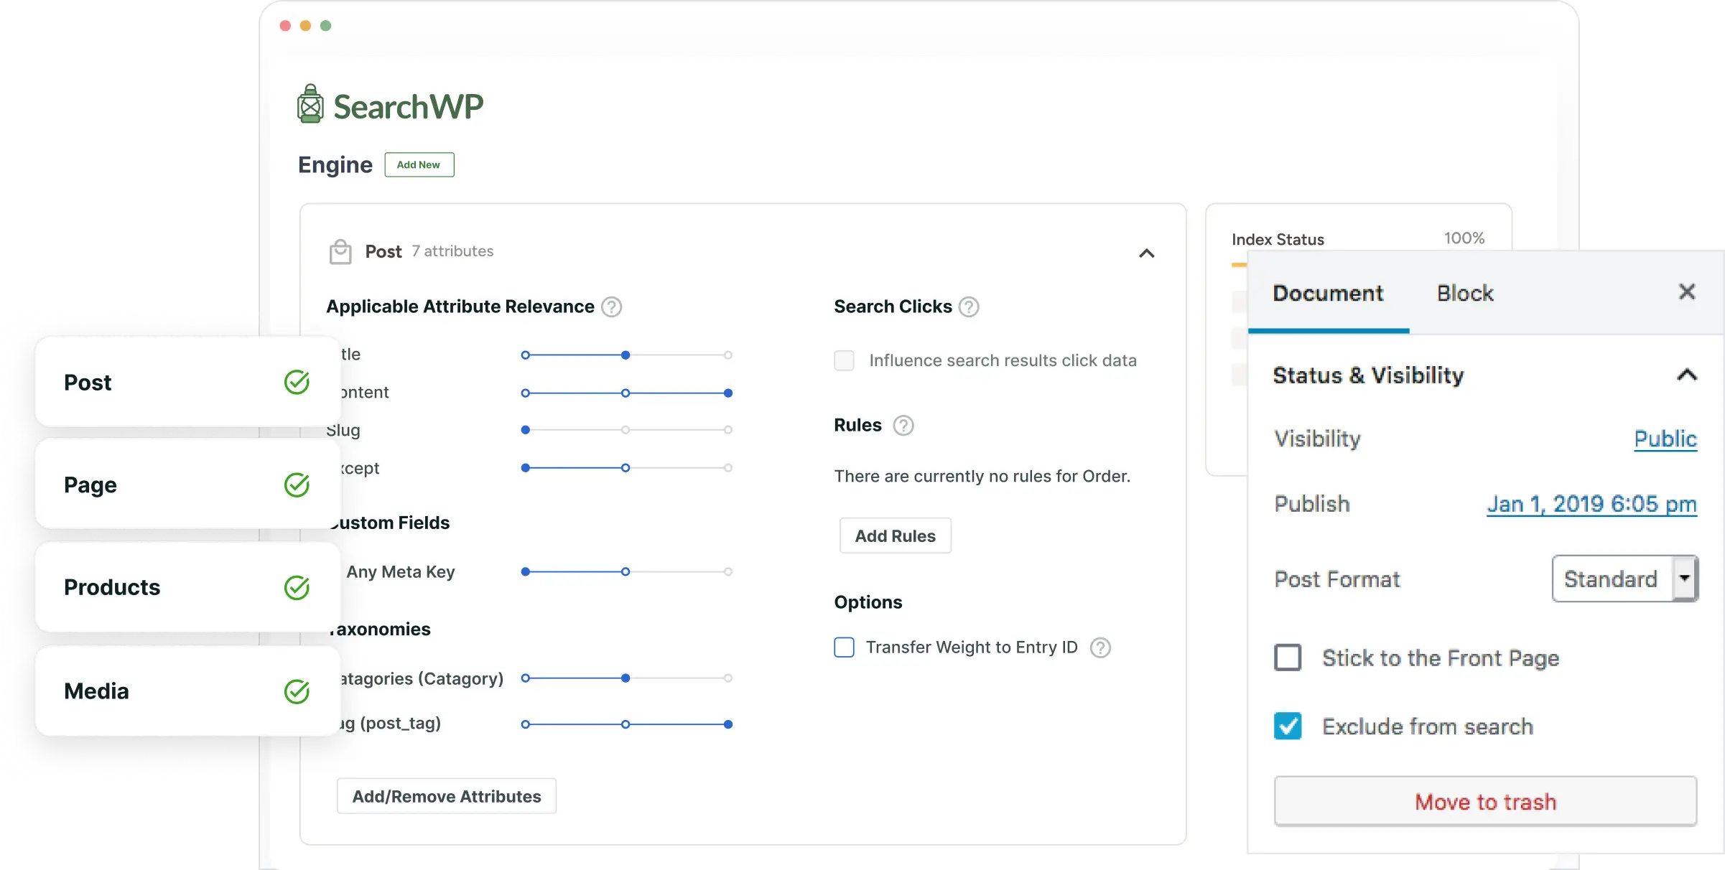Click the Add Rules button
This screenshot has width=1725, height=870.
[x=895, y=536]
